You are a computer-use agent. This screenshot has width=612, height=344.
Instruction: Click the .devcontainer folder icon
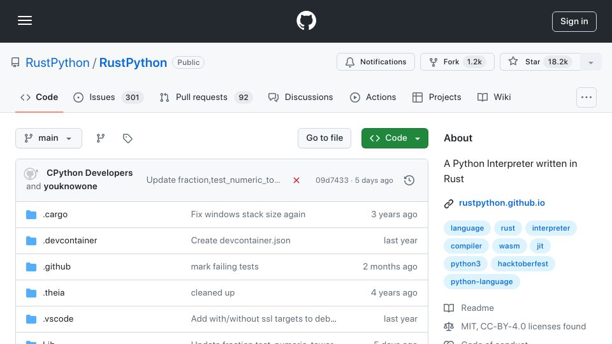pos(31,241)
